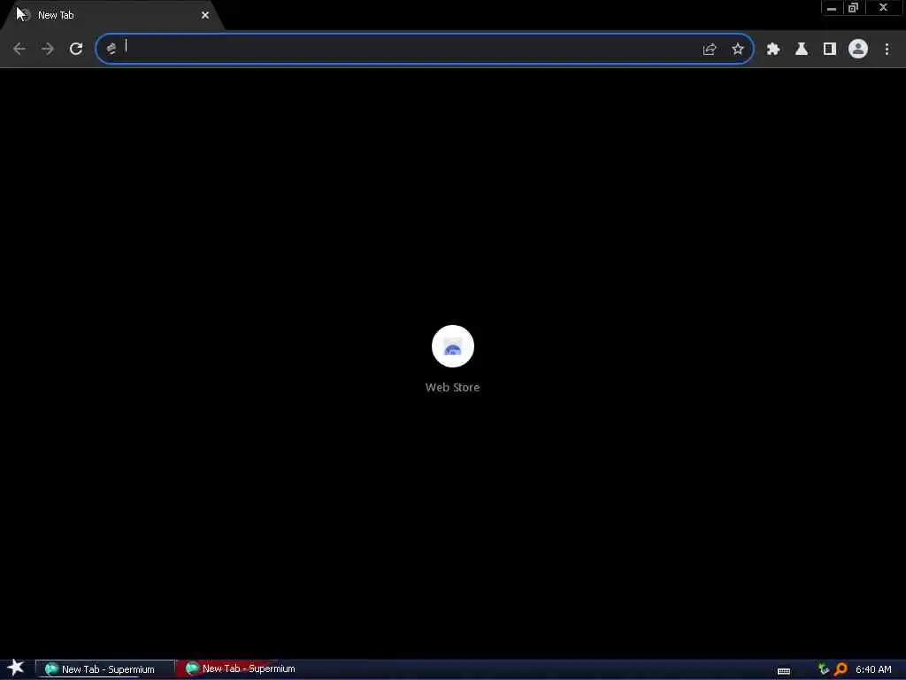906x680 pixels.
Task: Open the profile avatar menu
Action: tap(858, 50)
